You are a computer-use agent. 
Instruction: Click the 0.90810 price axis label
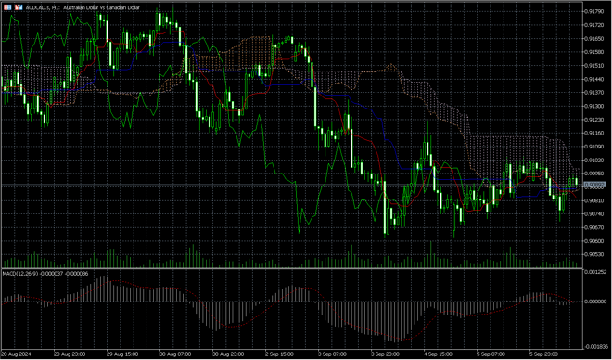(594, 200)
